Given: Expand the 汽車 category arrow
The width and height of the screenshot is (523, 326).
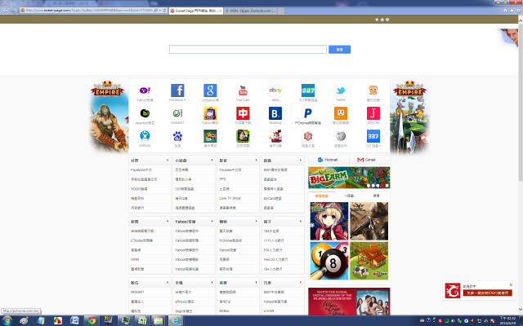Looking at the screenshot, I should [x=300, y=283].
